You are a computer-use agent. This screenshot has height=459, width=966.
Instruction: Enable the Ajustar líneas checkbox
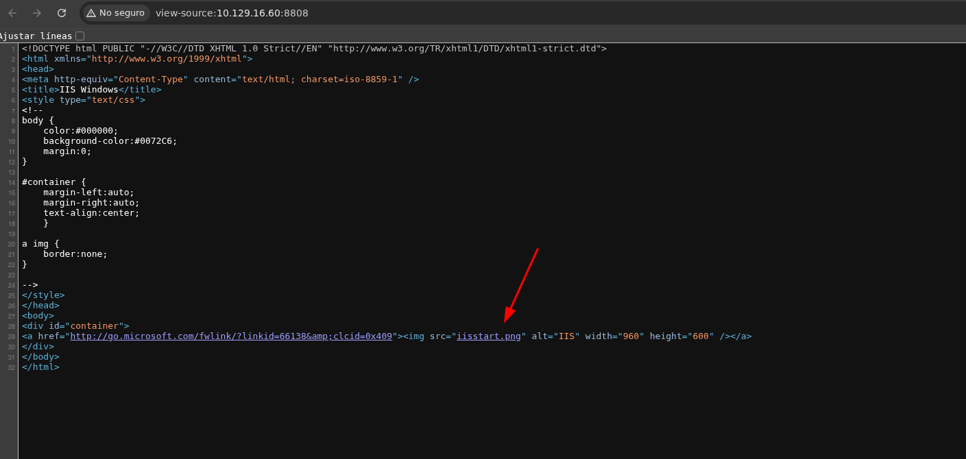click(80, 36)
